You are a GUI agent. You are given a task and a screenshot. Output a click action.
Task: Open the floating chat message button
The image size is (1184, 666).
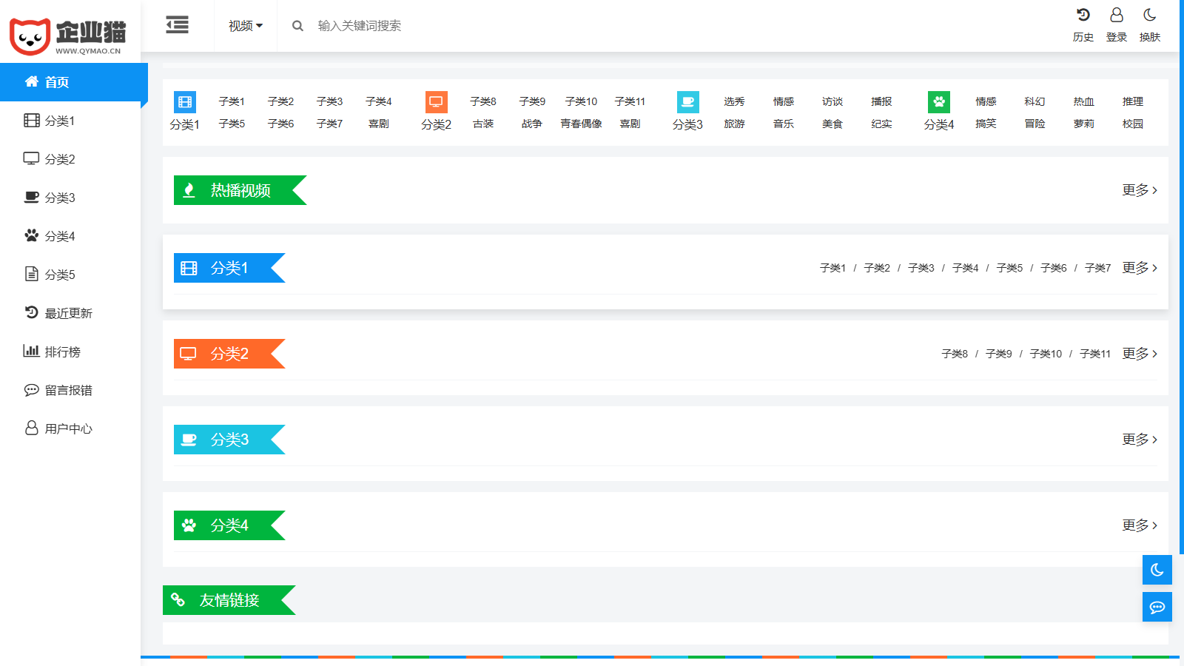pyautogui.click(x=1157, y=607)
